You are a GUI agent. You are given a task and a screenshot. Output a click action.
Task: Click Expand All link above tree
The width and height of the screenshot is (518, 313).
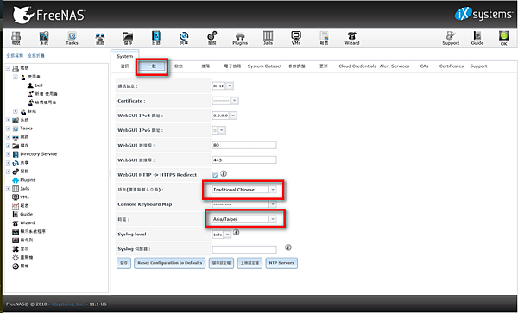pyautogui.click(x=15, y=56)
